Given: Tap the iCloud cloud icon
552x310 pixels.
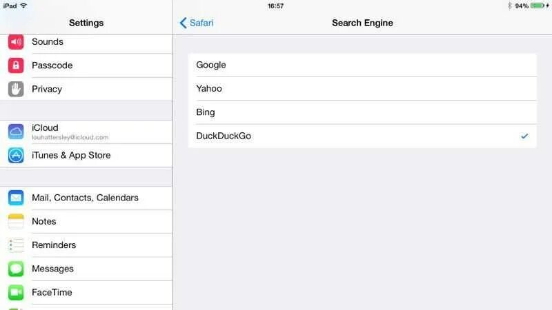Looking at the screenshot, I should [x=16, y=132].
